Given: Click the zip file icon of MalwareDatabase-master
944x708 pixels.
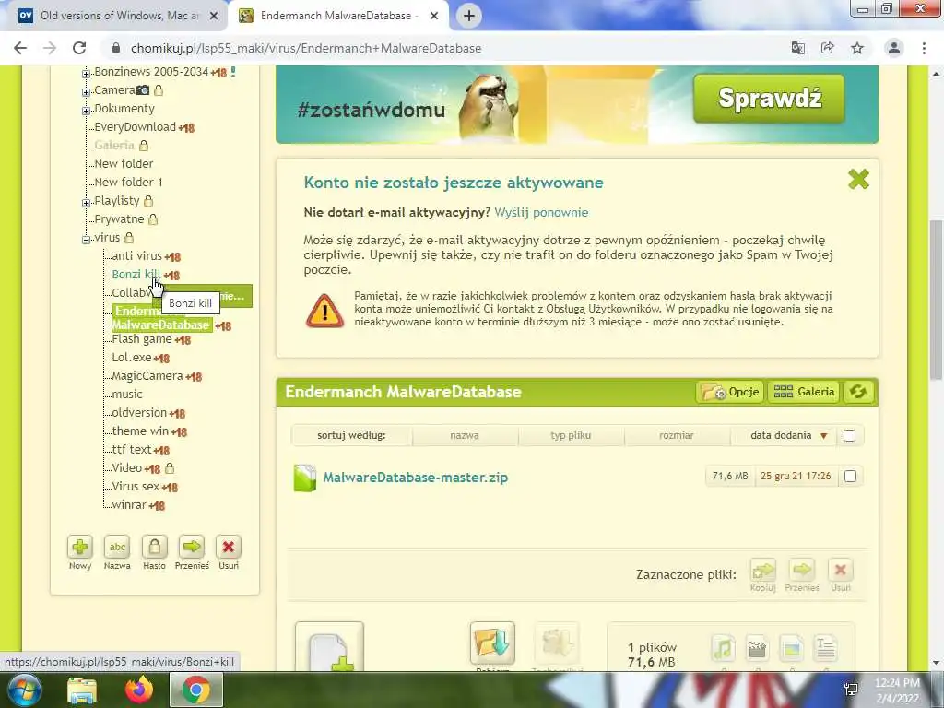Looking at the screenshot, I should tap(304, 478).
